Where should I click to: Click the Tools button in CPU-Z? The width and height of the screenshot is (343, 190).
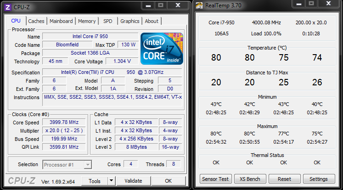tap(95, 181)
